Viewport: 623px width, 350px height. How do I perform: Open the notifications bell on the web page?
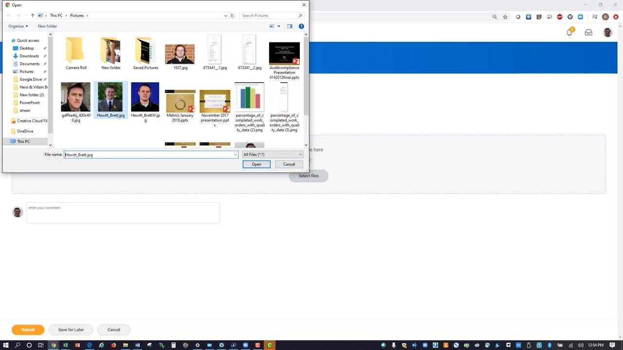(569, 32)
